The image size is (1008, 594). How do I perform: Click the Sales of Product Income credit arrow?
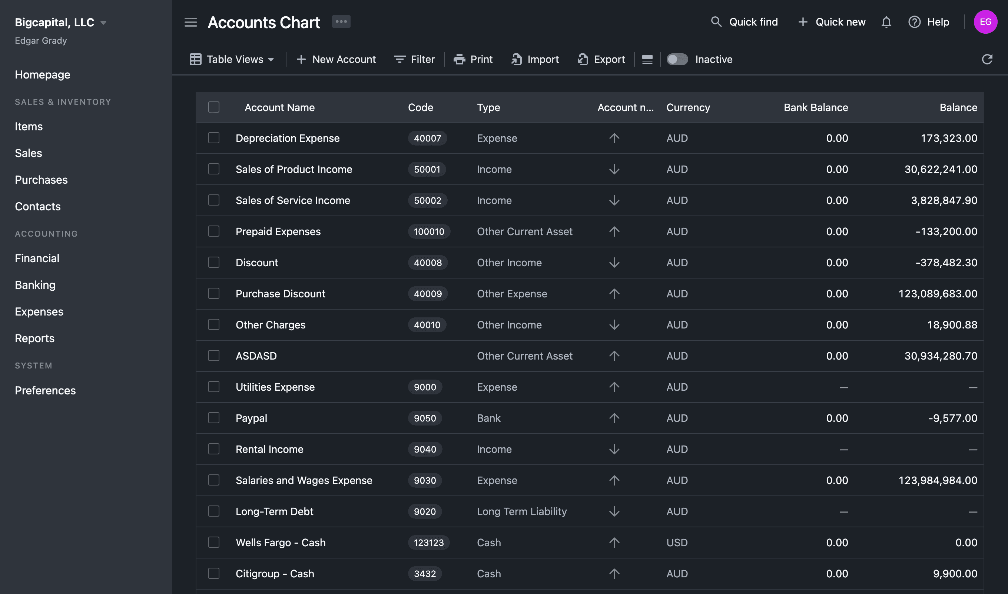(614, 169)
